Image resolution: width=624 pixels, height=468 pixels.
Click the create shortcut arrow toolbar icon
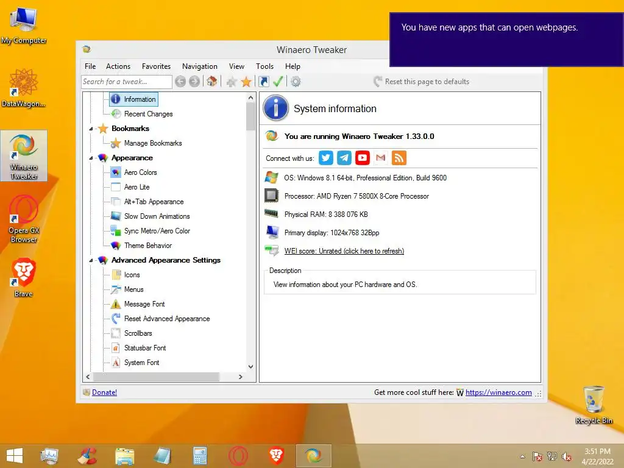click(263, 82)
